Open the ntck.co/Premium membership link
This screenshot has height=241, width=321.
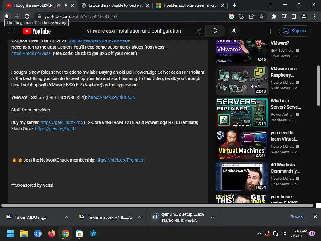pos(120,160)
